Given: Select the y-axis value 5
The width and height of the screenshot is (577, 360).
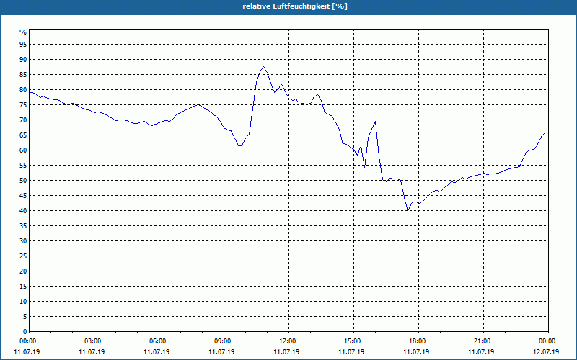Looking at the screenshot, I should click(x=25, y=317).
